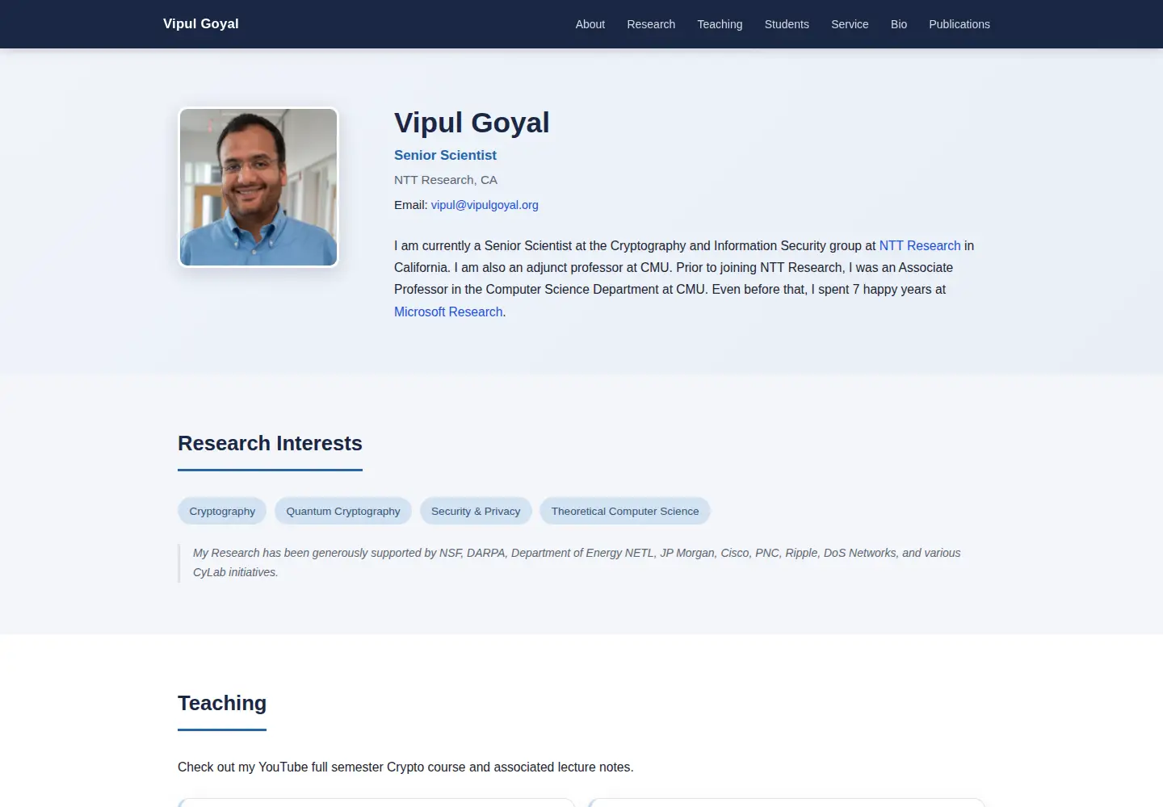Open the About nav item

[x=590, y=24]
